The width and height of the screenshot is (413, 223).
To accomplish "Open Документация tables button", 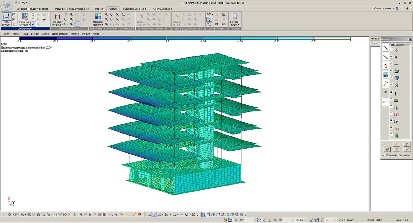I will click(x=235, y=19).
